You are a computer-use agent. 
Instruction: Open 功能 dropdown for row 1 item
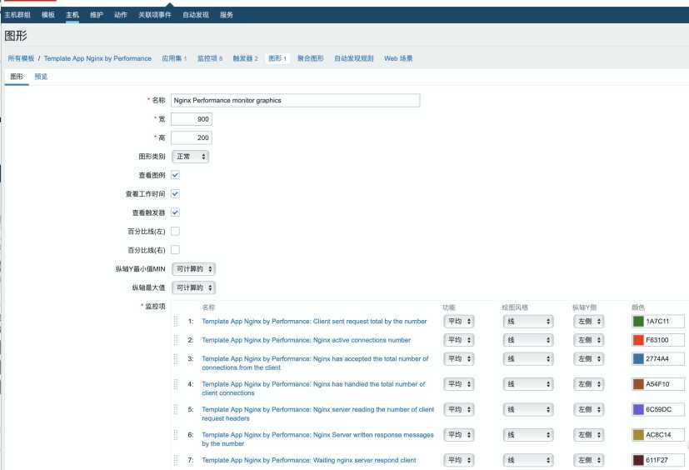(x=459, y=322)
